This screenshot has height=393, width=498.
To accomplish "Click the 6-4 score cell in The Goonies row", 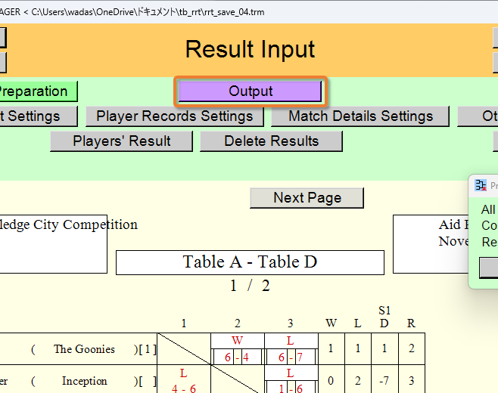I will tap(237, 357).
